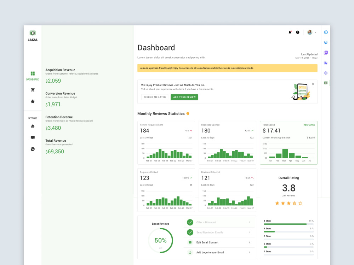
Task: Click the diamond-shaped app icon in right rail
Action: (x=326, y=73)
